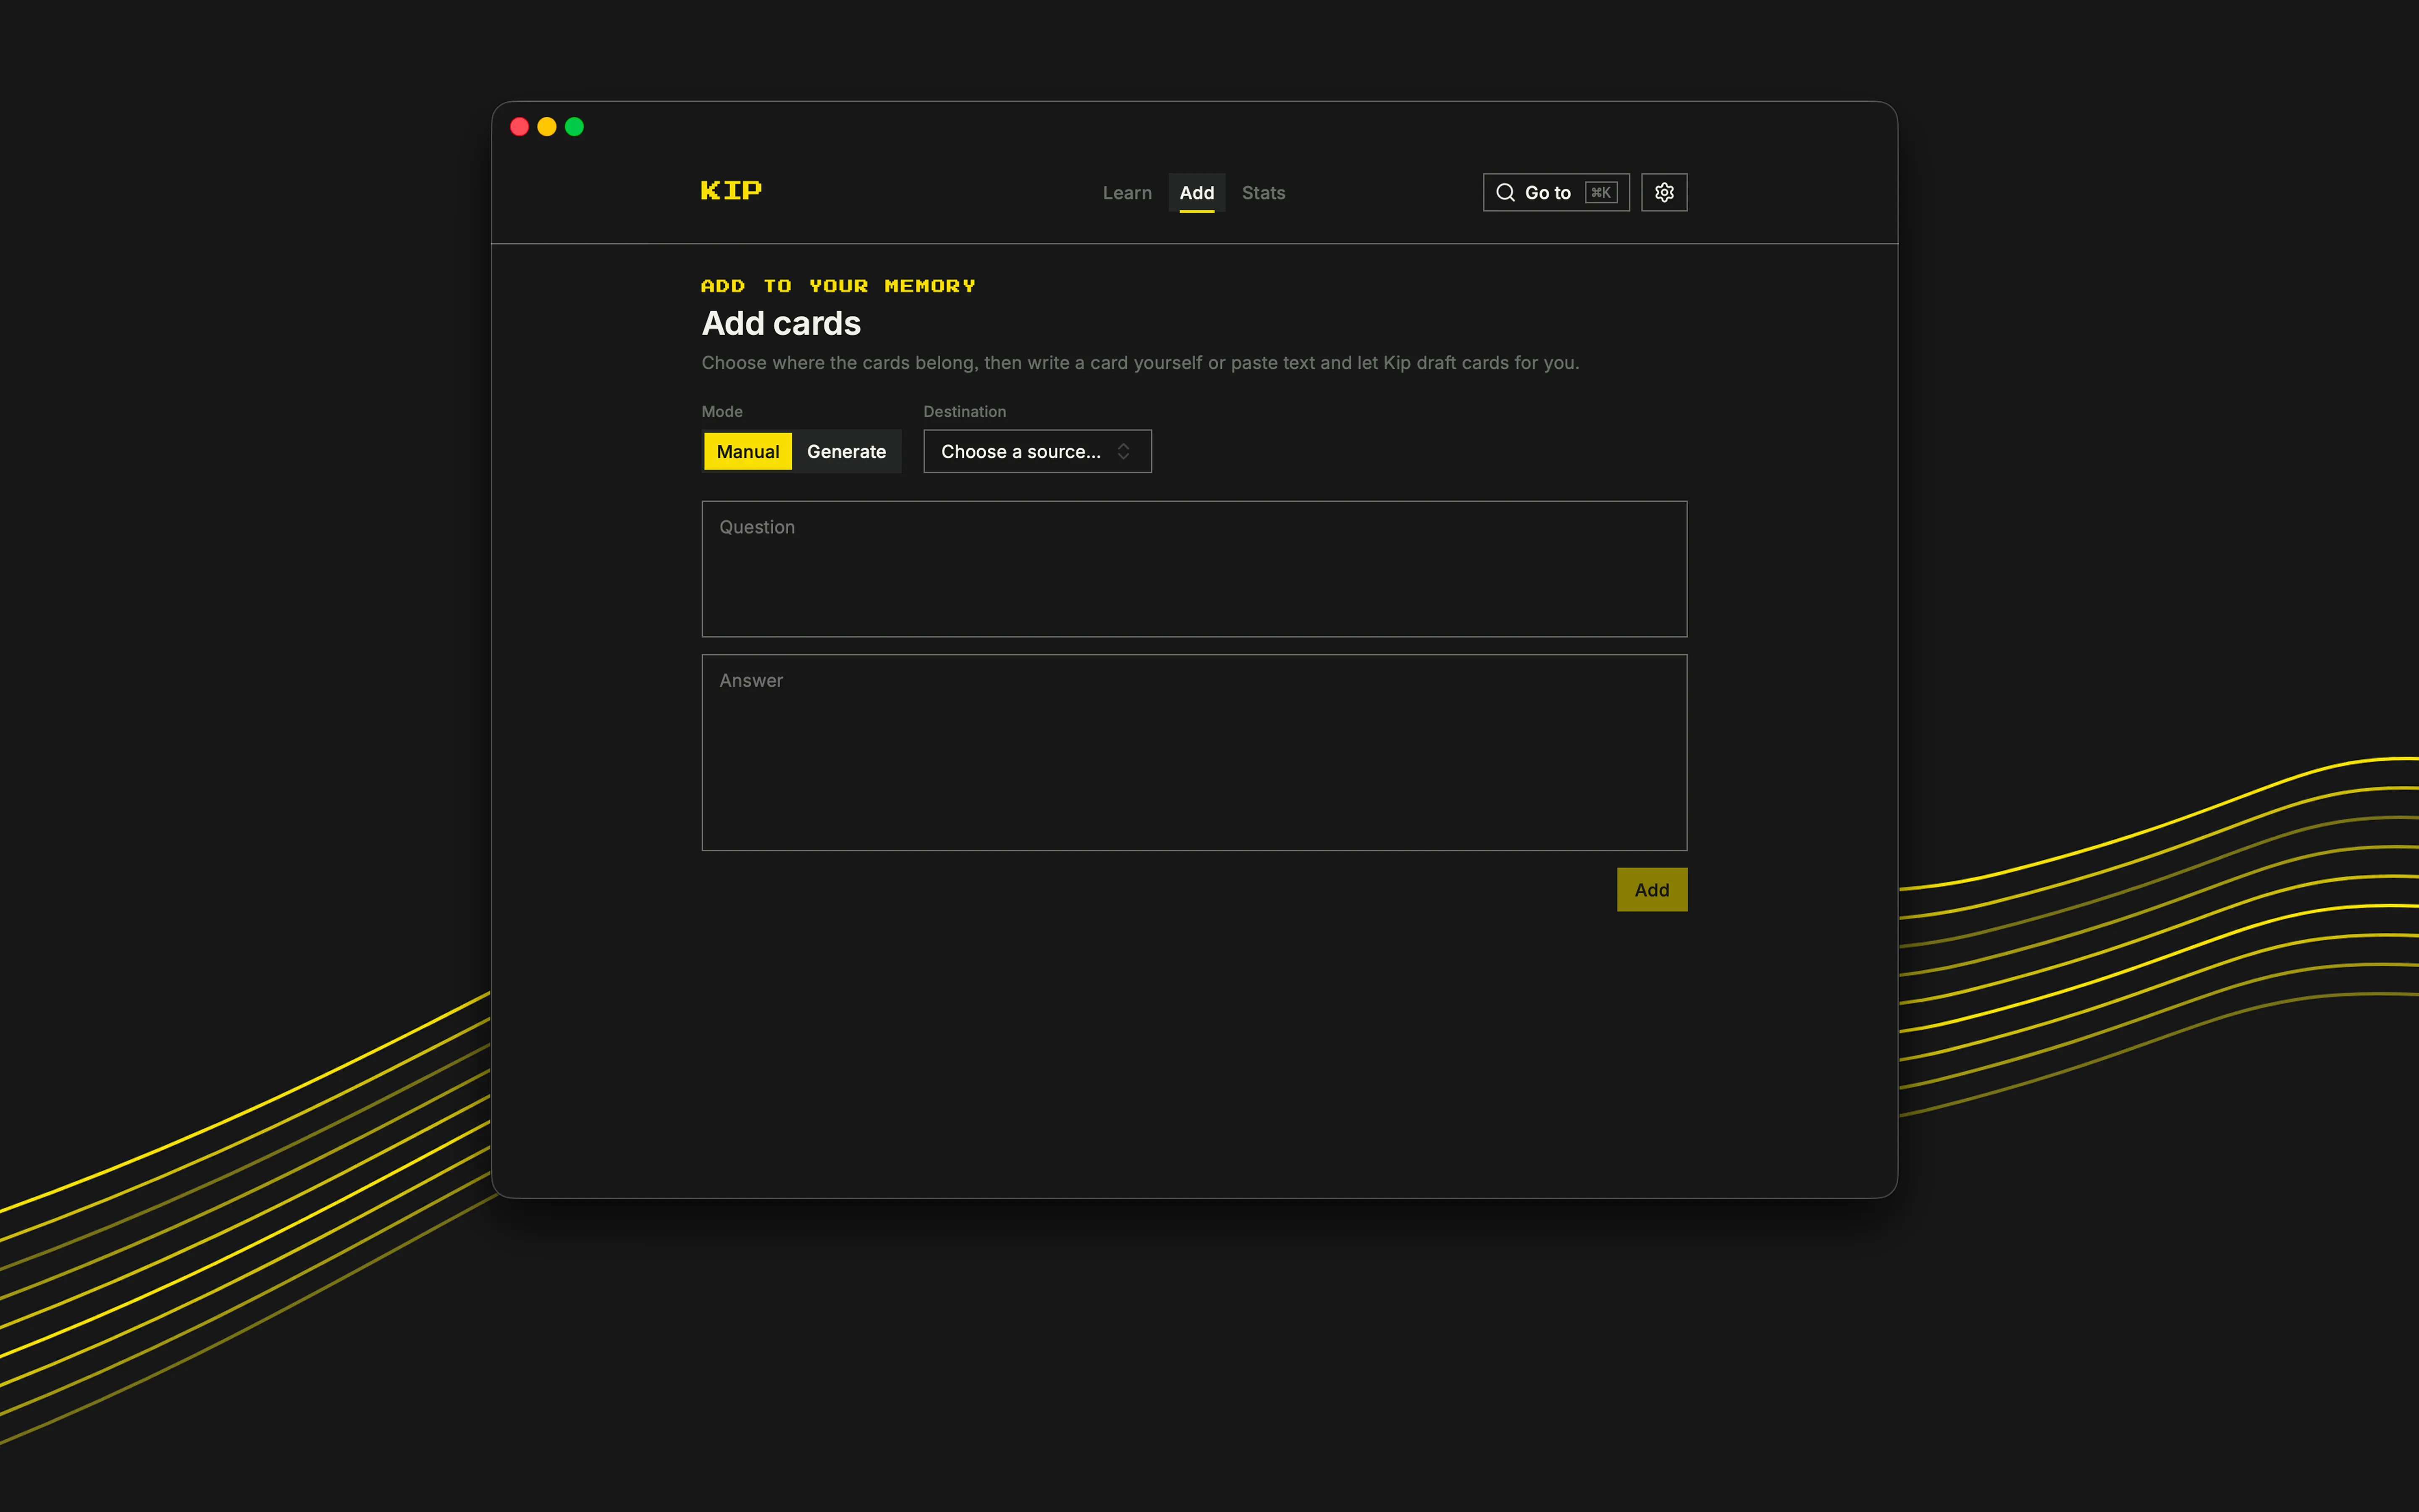Click the KIP logo
Image resolution: width=2419 pixels, height=1512 pixels.
pyautogui.click(x=731, y=190)
